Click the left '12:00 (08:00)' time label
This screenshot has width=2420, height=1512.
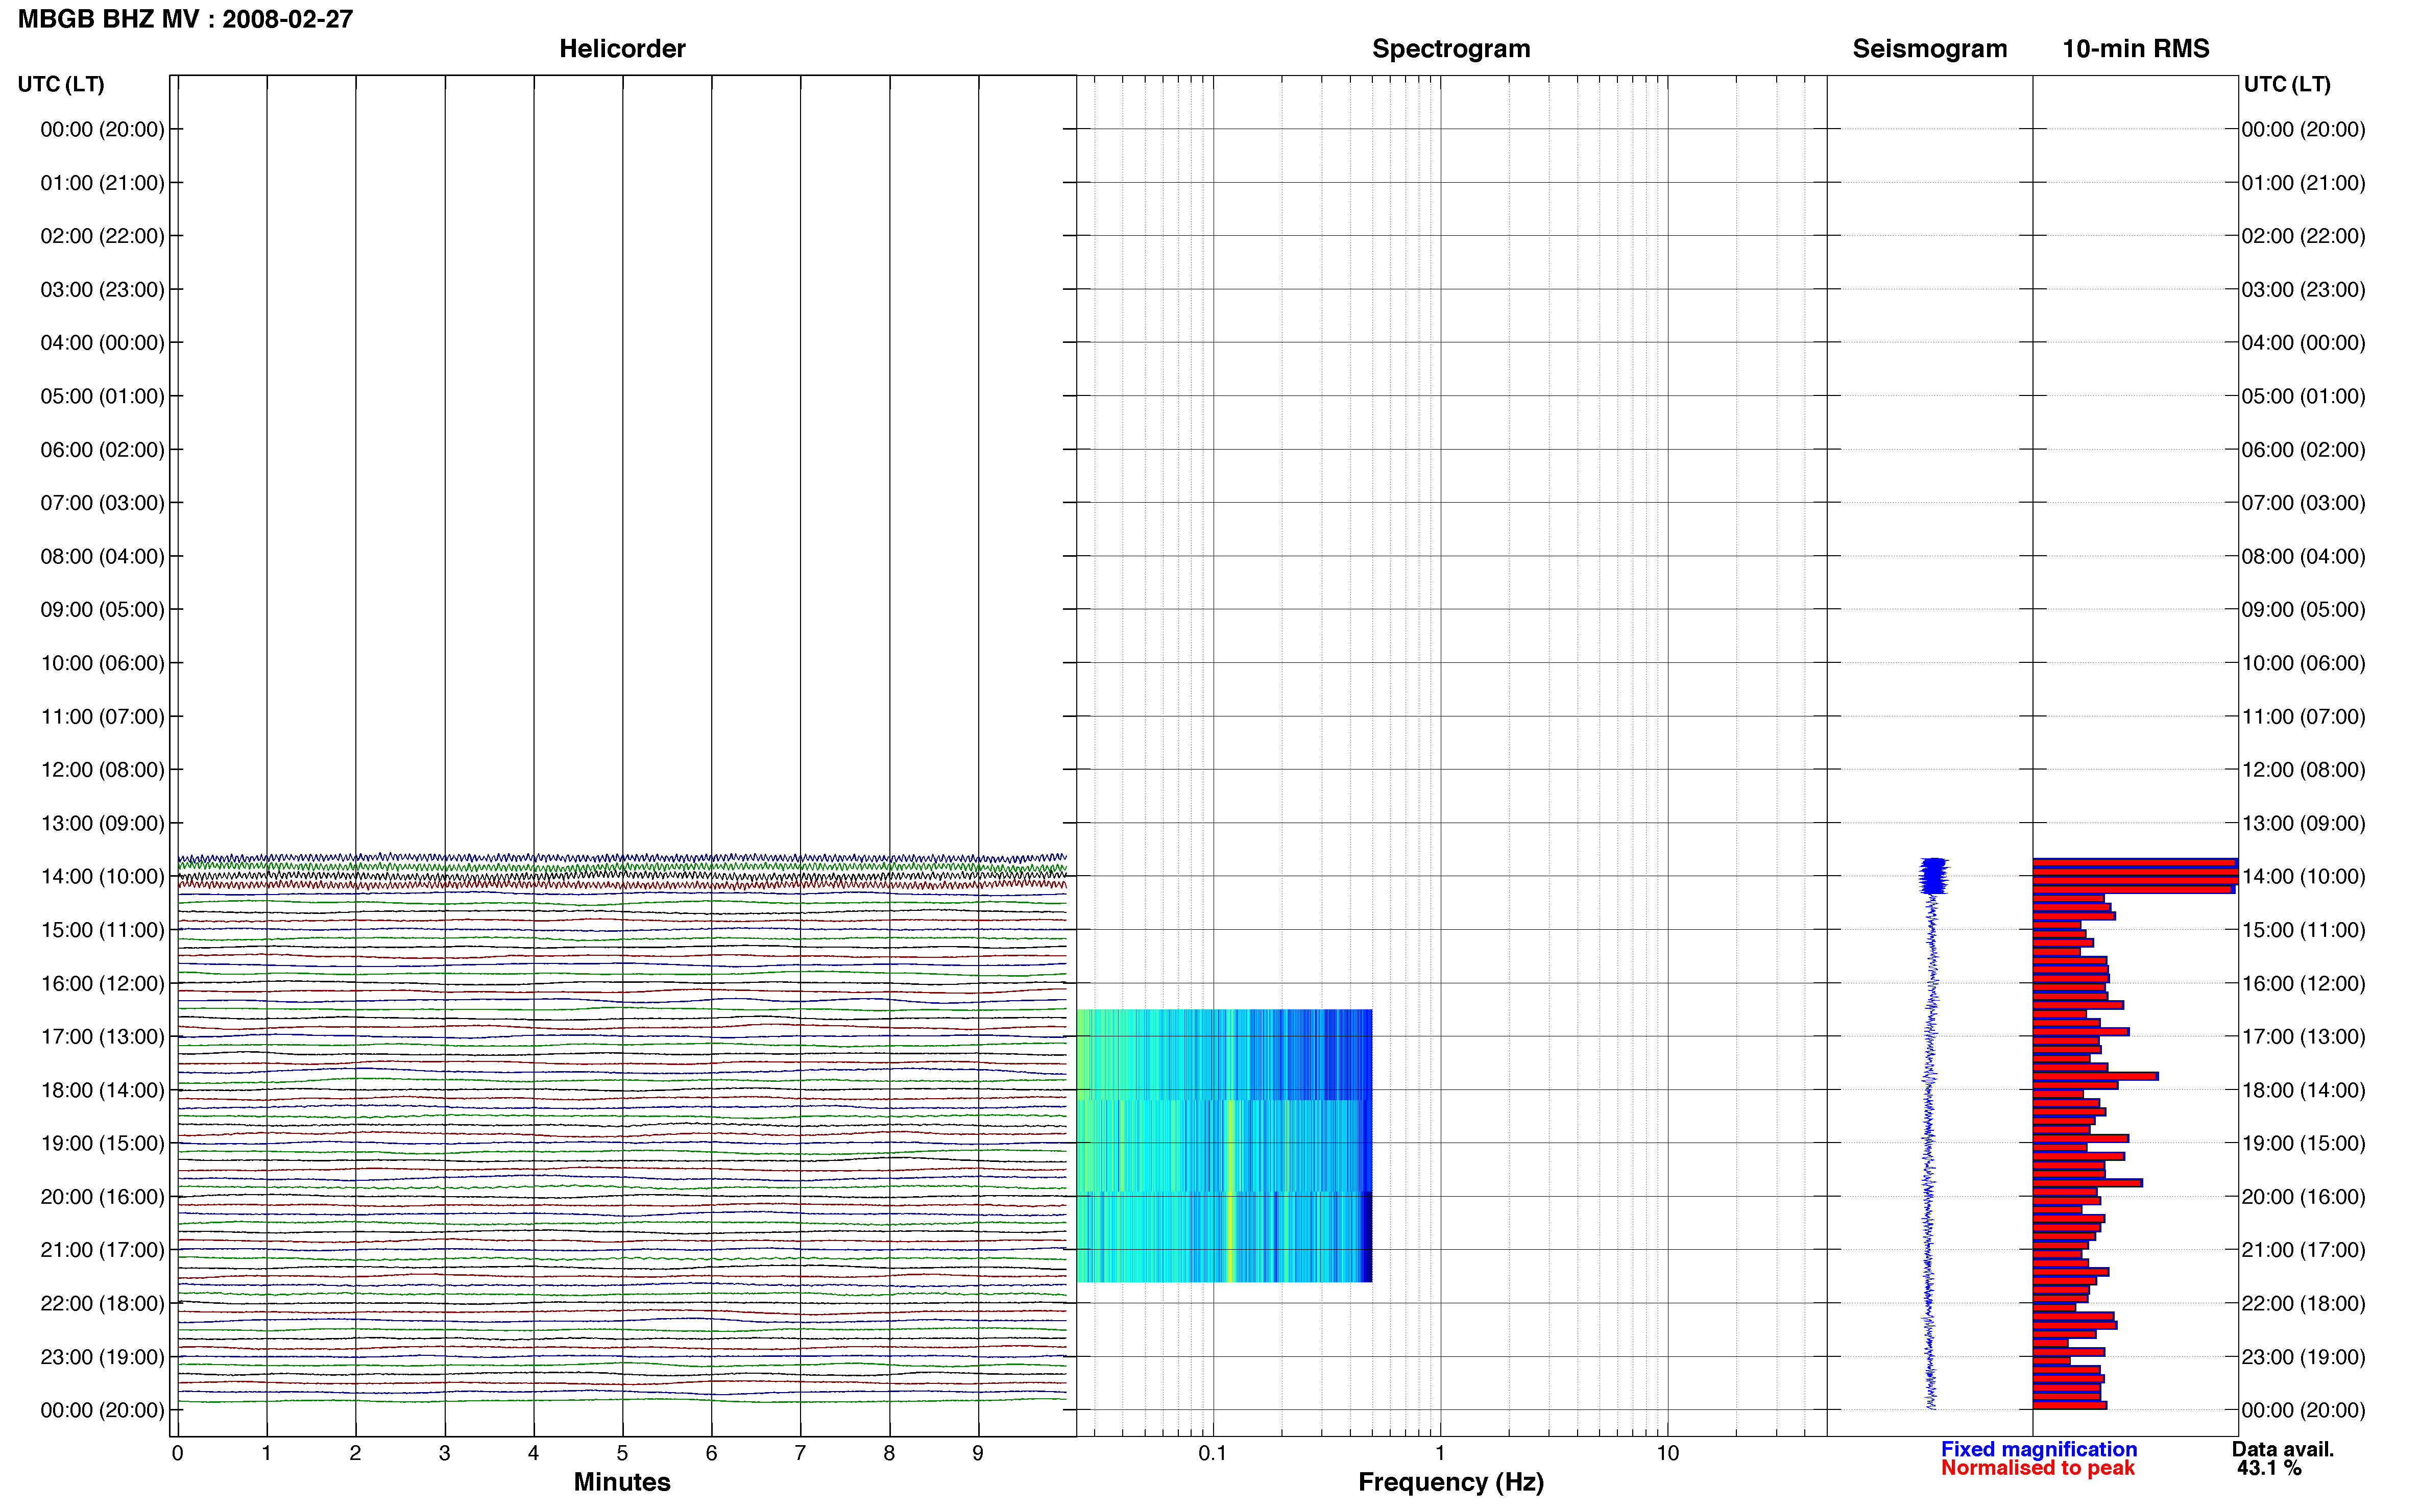(102, 770)
